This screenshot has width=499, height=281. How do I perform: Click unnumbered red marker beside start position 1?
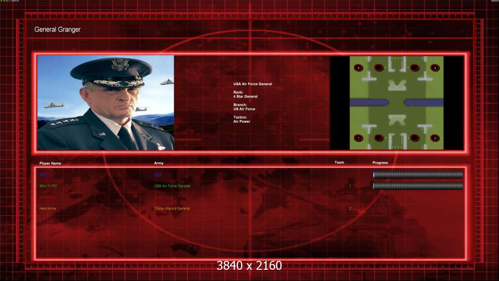click(379, 138)
